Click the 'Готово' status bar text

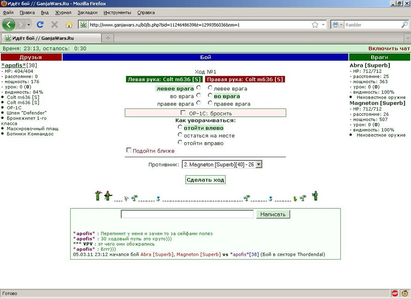(10, 294)
